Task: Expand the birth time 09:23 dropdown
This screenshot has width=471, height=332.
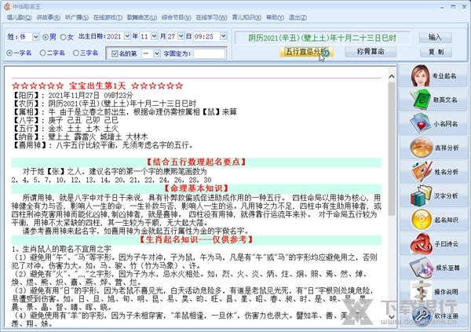Action: point(223,36)
